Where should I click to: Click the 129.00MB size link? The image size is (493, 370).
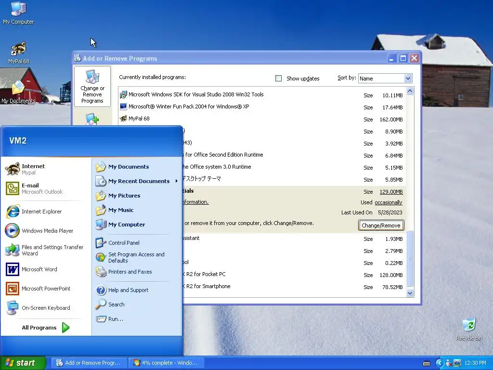(391, 192)
